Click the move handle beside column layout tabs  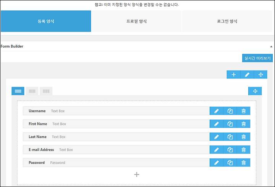pyautogui.click(x=255, y=91)
